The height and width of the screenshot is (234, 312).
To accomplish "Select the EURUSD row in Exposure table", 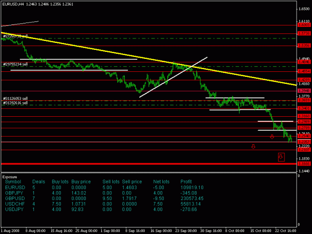I will point(104,188).
